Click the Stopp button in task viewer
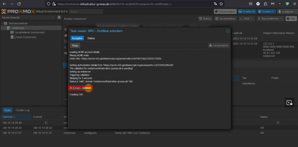Image resolution: width=298 pixels, height=147 pixels. 75,45
